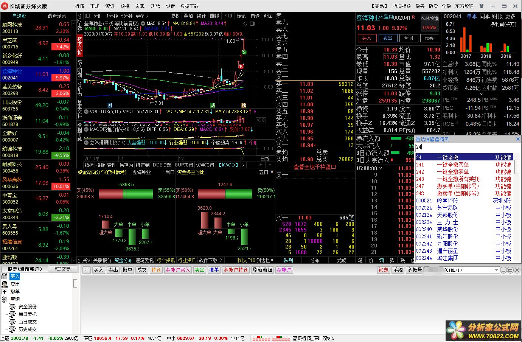Zoom out the chart with minus button
This screenshot has width=522, height=342.
pos(270,165)
